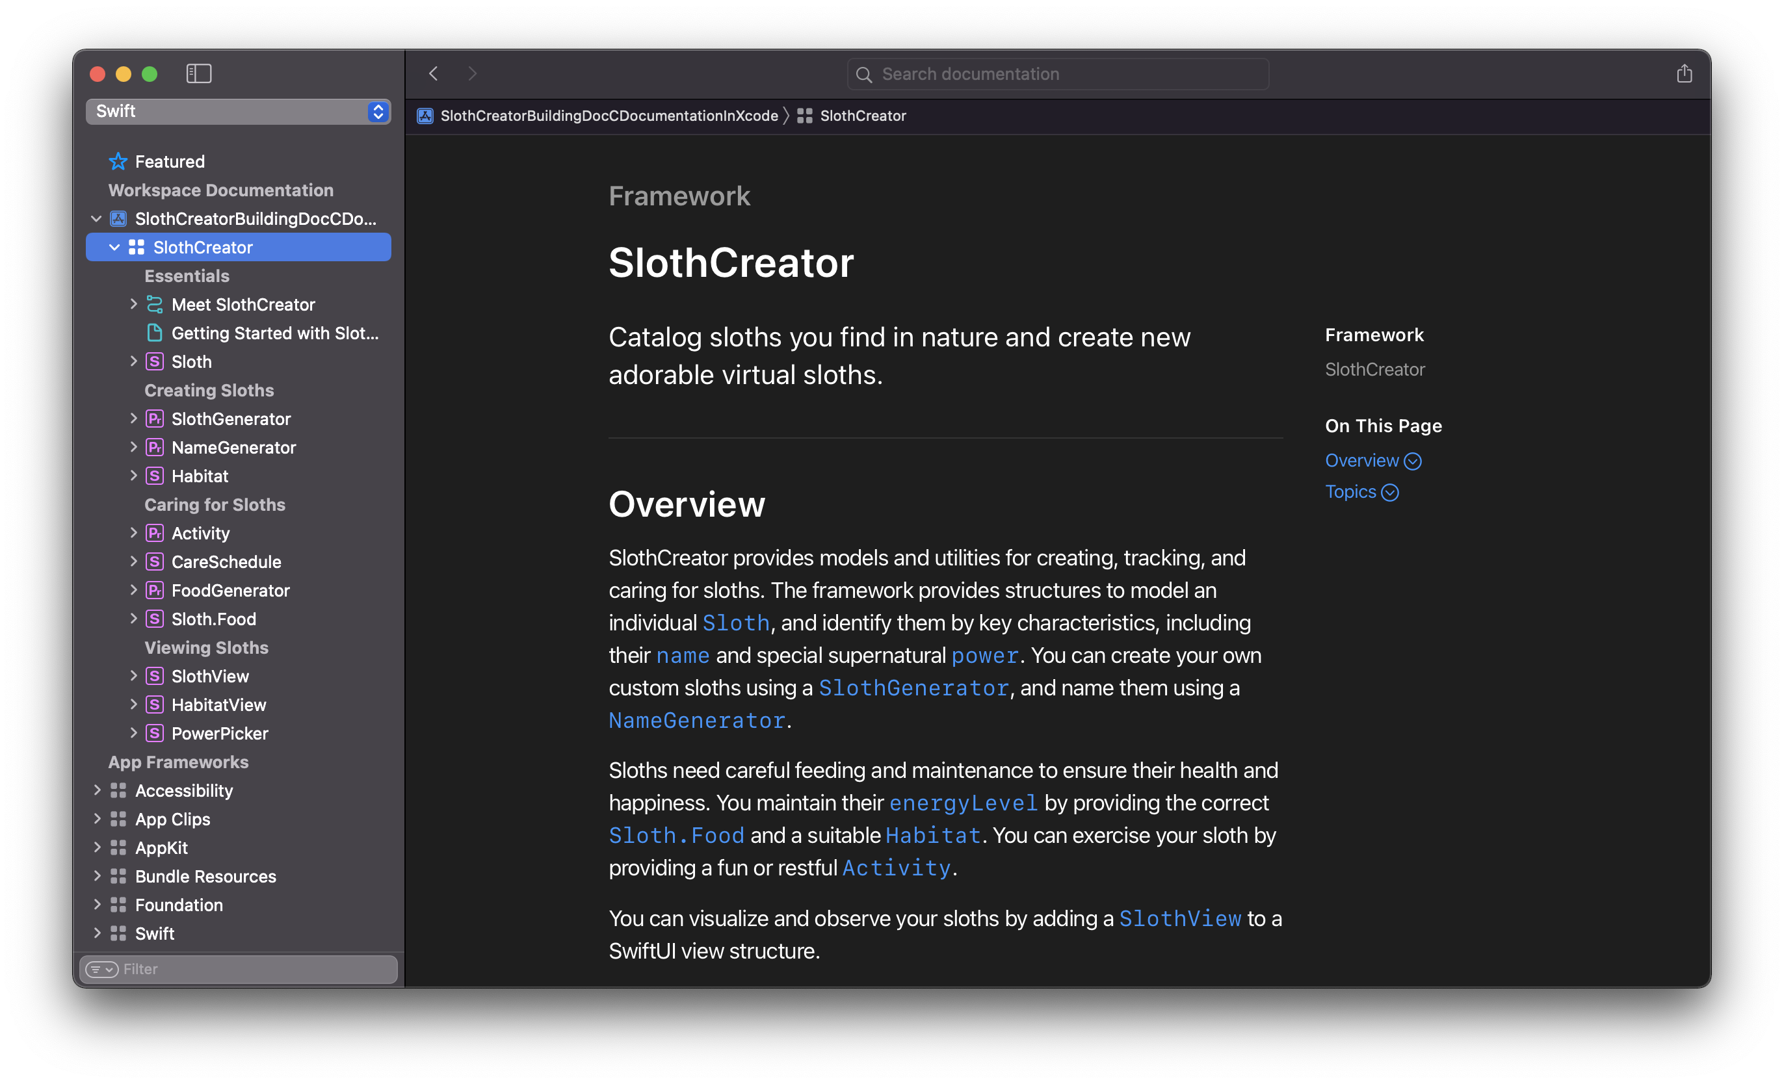Expand Meet SlothCreator in the sidebar
1784x1084 pixels.
(133, 305)
